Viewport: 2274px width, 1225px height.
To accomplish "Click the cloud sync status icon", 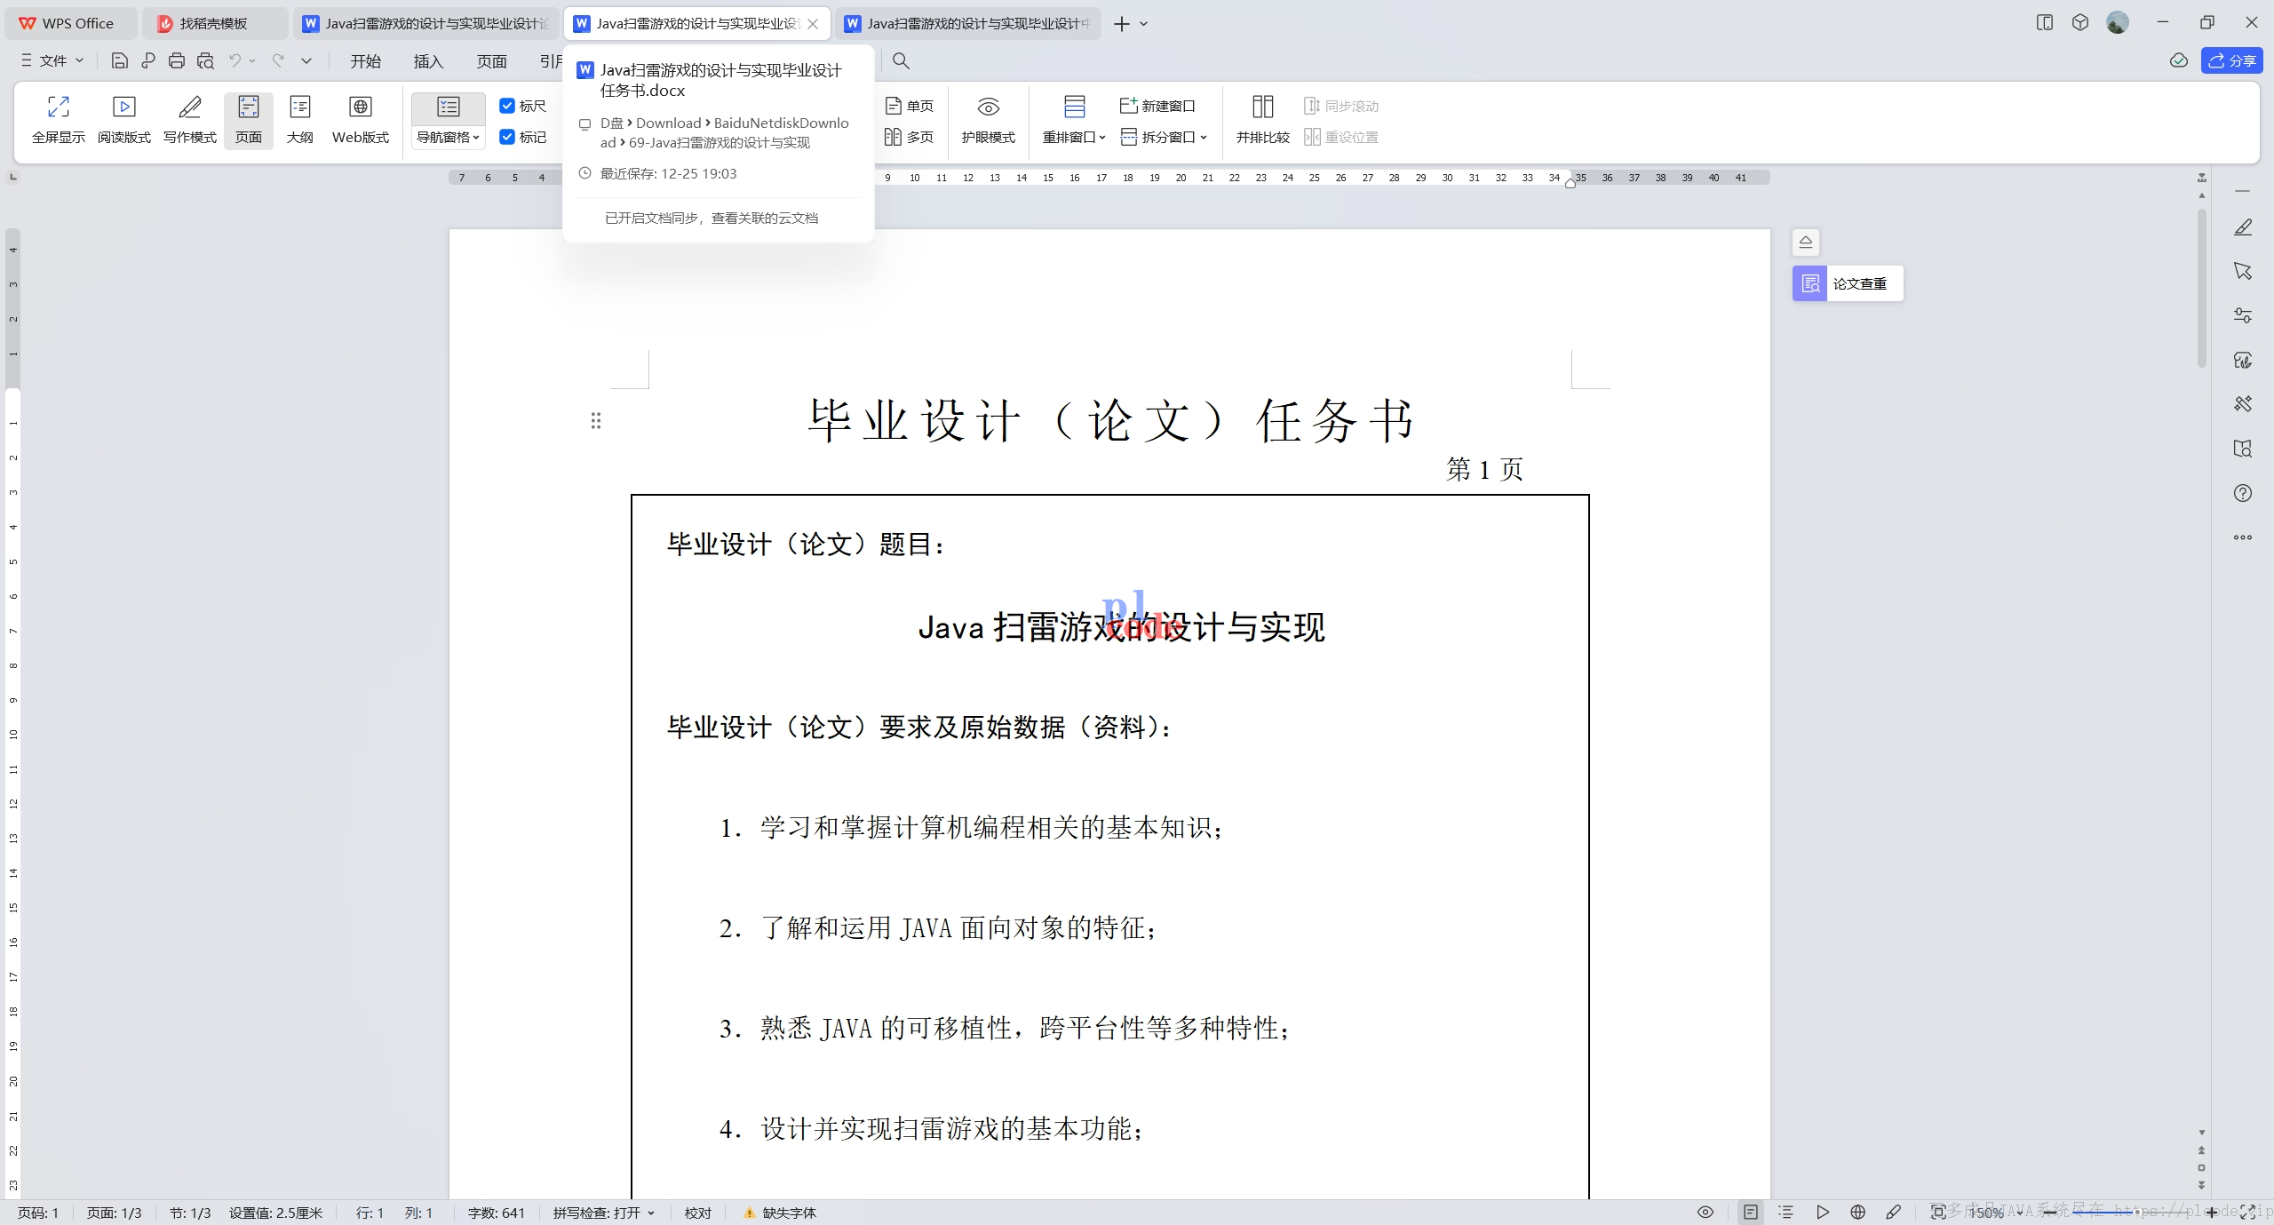I will [2179, 60].
